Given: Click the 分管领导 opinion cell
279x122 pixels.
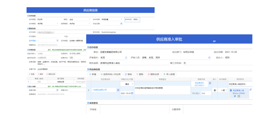Looking at the screenshot, I should coord(218,109).
